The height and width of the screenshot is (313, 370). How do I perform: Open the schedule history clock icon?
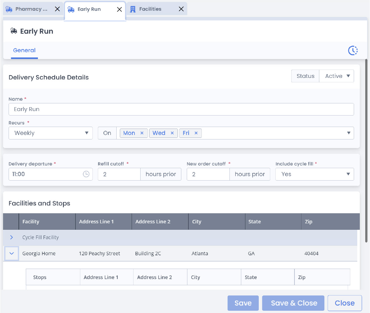(352, 50)
